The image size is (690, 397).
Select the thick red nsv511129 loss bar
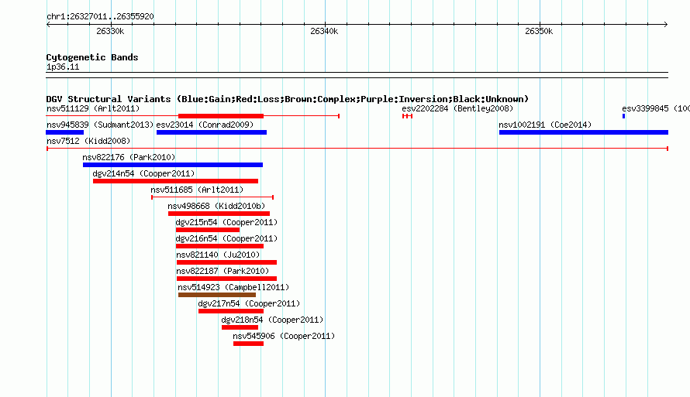(221, 116)
